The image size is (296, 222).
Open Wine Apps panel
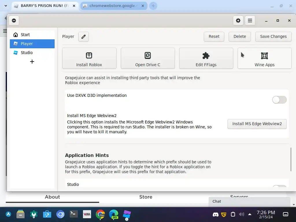[x=264, y=58]
